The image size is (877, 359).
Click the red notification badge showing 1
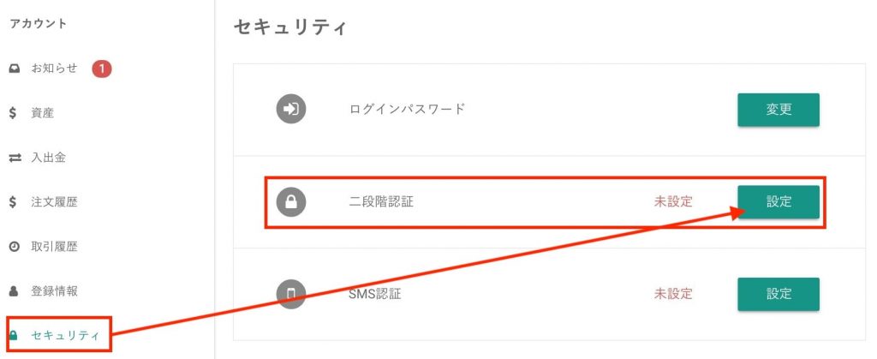coord(102,69)
